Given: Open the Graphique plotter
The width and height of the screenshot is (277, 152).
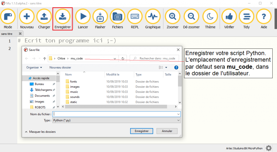Looking at the screenshot, I should [x=153, y=17].
